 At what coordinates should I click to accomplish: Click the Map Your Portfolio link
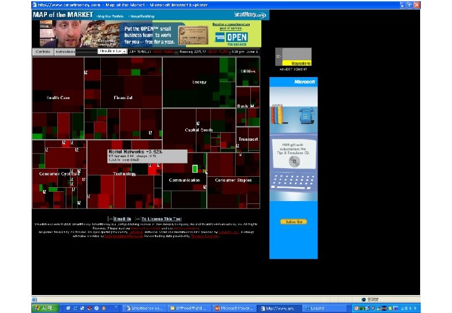point(111,16)
